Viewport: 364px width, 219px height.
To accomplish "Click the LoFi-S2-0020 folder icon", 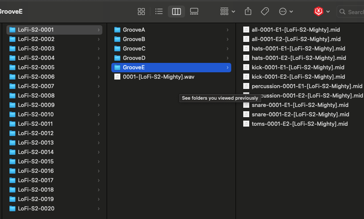I will pos(12,208).
